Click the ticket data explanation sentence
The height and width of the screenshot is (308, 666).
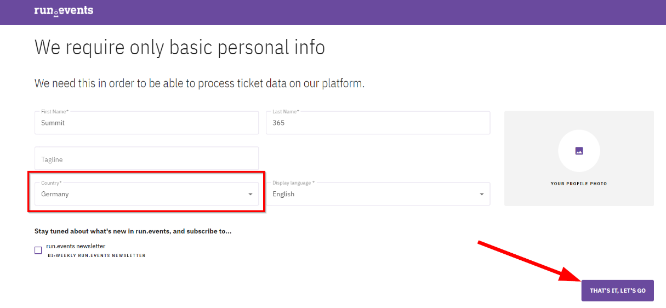200,83
